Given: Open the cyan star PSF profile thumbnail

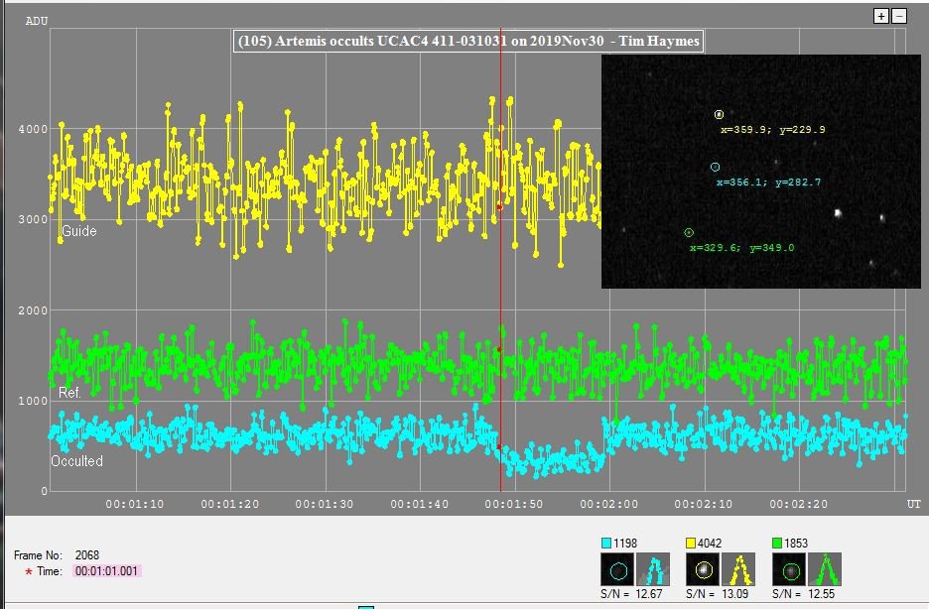Looking at the screenshot, I should (655, 569).
